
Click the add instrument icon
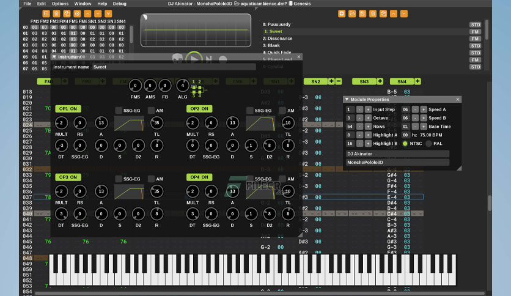342,13
